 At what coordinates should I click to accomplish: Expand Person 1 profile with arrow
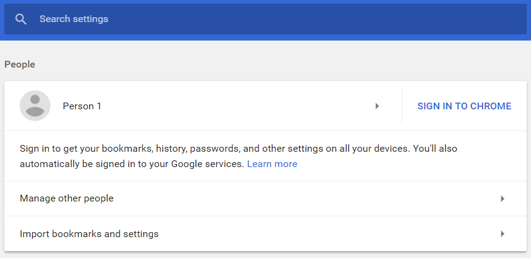(377, 106)
